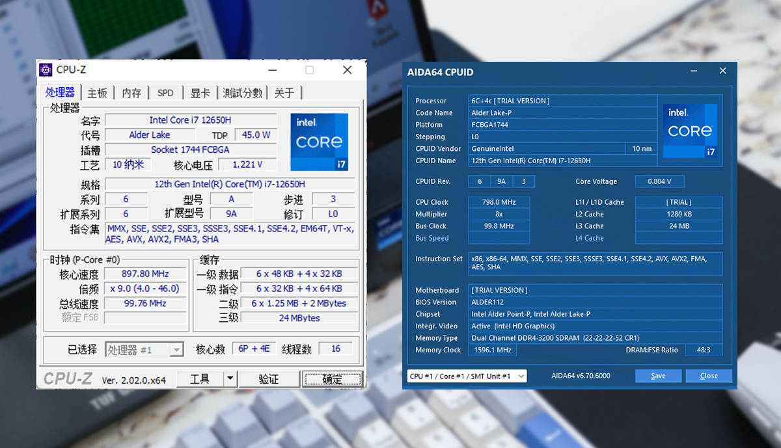Click the Processor value 6C+4c [ TRIAL VERSION ]

(x=562, y=101)
